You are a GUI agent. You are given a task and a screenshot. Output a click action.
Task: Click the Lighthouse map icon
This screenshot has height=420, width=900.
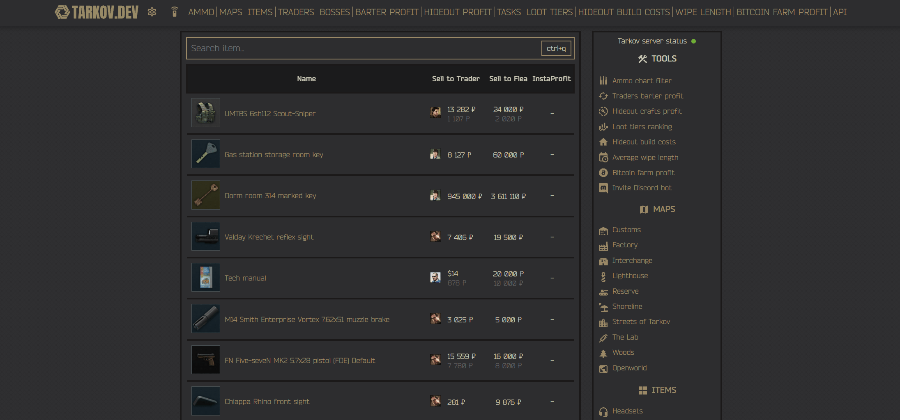point(603,277)
